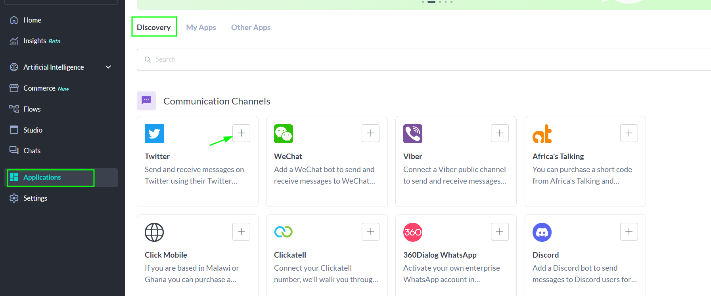The height and width of the screenshot is (296, 711).
Task: Click the Click Mobile globe icon
Action: tap(154, 232)
